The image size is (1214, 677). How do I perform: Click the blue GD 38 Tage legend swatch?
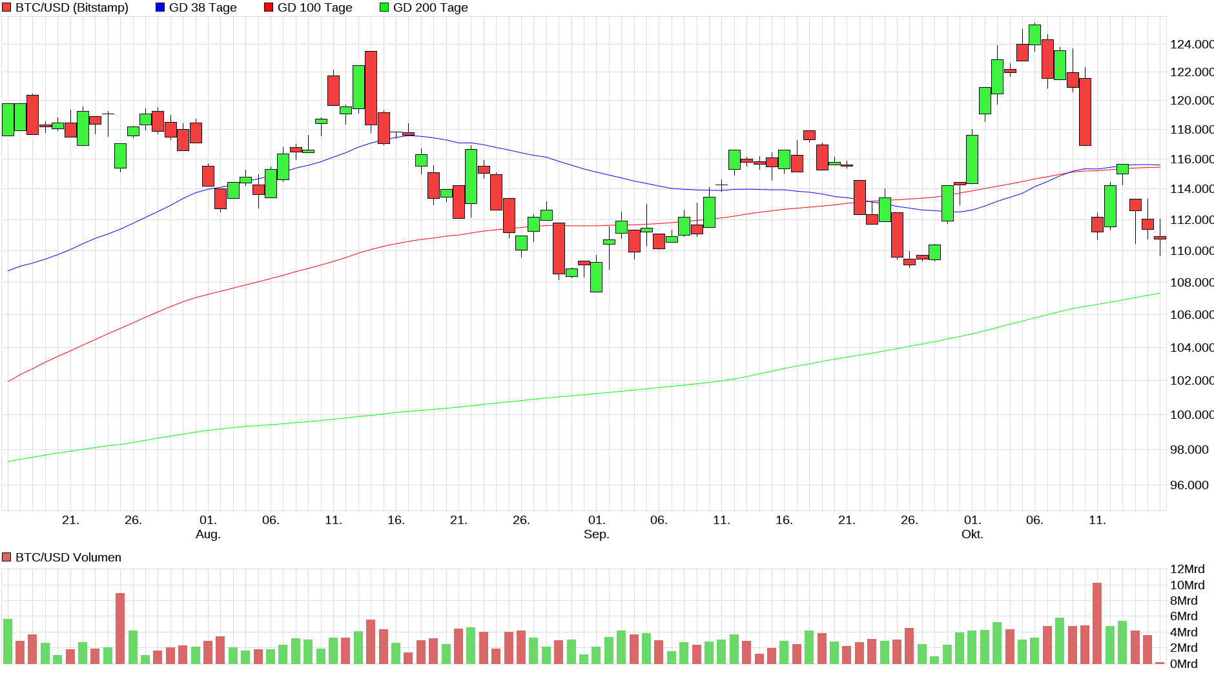(160, 8)
